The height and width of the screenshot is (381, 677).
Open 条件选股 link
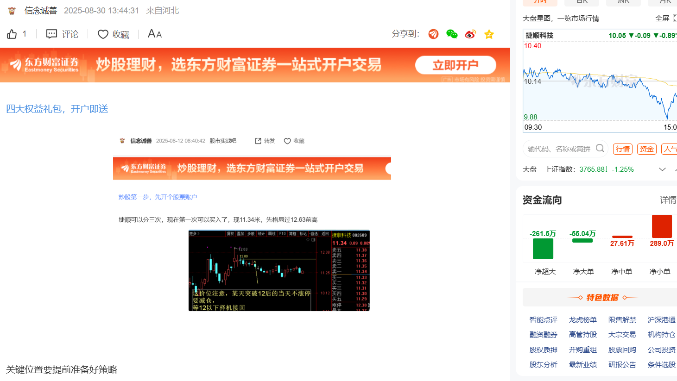coord(662,365)
